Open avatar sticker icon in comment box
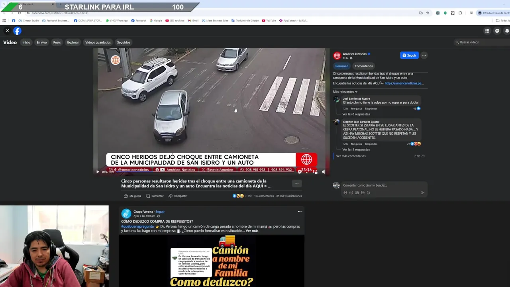510x287 pixels. [345, 193]
